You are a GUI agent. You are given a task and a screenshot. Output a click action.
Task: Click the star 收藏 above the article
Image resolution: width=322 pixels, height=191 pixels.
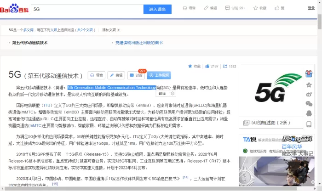[x=194, y=66]
